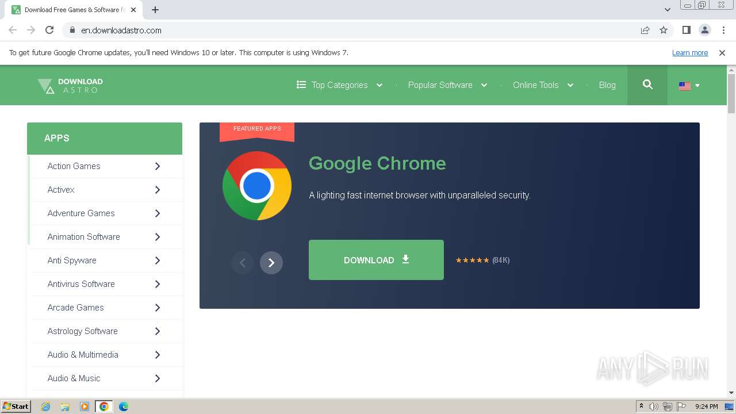
Task: Open the Chrome three-dot menu
Action: pos(723,30)
